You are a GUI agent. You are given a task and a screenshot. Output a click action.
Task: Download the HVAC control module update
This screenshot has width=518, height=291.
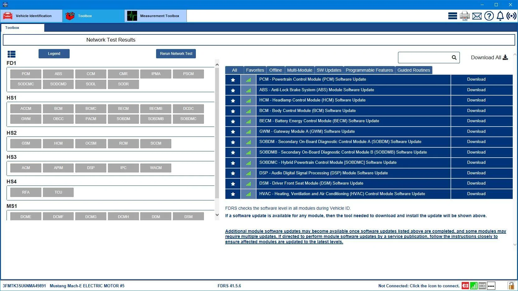pyautogui.click(x=482, y=194)
